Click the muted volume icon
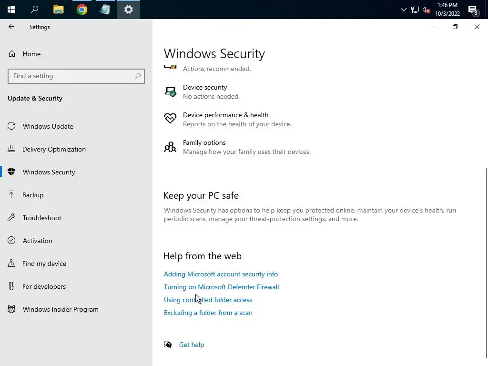Screen dimensions: 488x366 tap(426, 10)
